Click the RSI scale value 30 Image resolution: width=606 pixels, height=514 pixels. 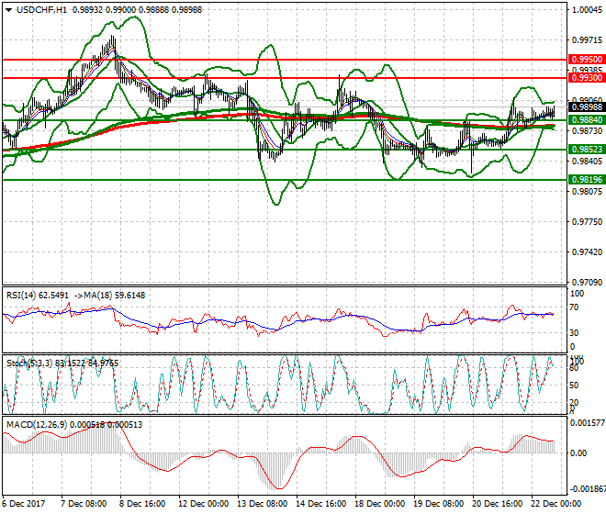pos(574,333)
